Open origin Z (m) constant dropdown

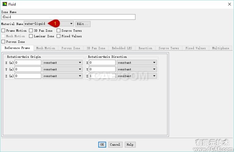62,76
